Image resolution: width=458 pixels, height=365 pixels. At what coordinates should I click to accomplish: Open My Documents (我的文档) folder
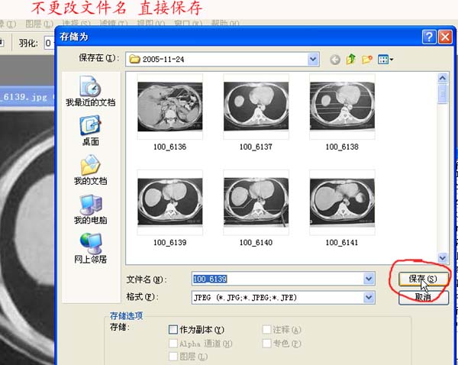91,170
